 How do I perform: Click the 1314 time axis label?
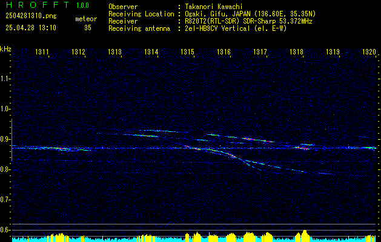click(151, 51)
